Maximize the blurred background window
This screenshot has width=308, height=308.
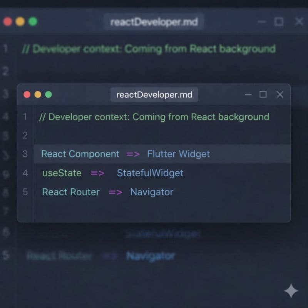pyautogui.click(x=279, y=22)
